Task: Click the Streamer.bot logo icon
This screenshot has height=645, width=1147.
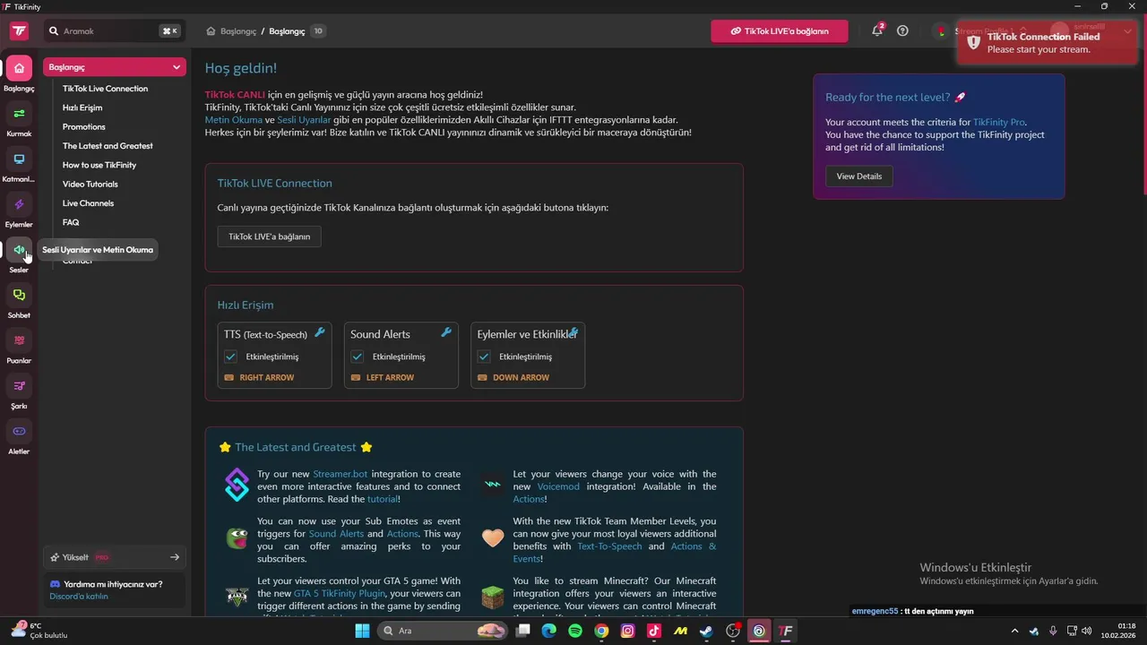Action: tap(237, 485)
